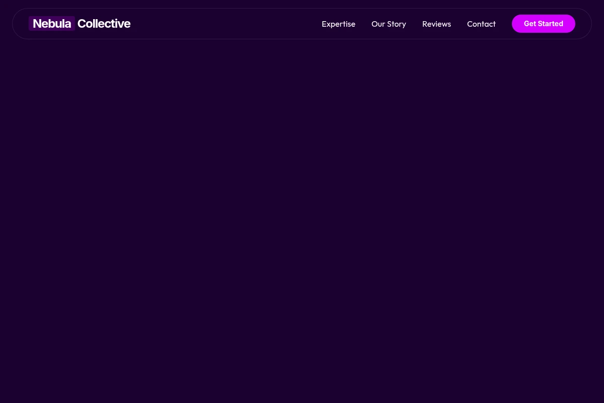This screenshot has height=403, width=604.
Task: Open the Reviews nav link
Action: (436, 24)
